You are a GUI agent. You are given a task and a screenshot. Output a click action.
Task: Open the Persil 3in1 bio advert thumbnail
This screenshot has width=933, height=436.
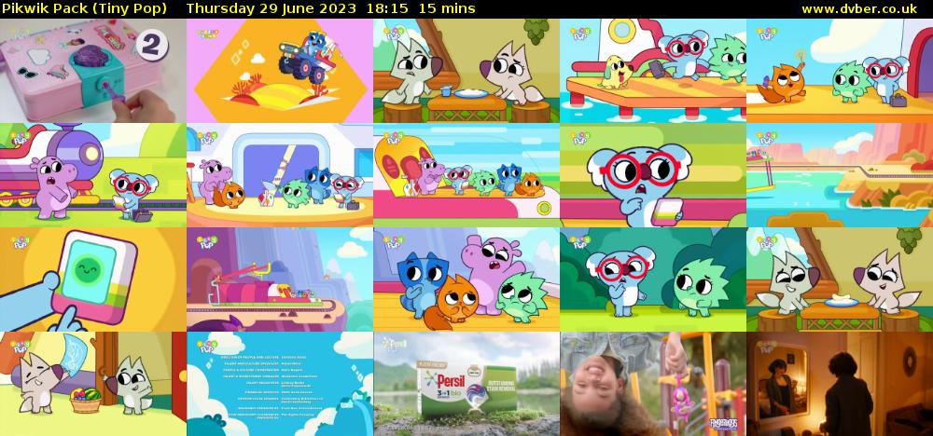tap(466, 384)
